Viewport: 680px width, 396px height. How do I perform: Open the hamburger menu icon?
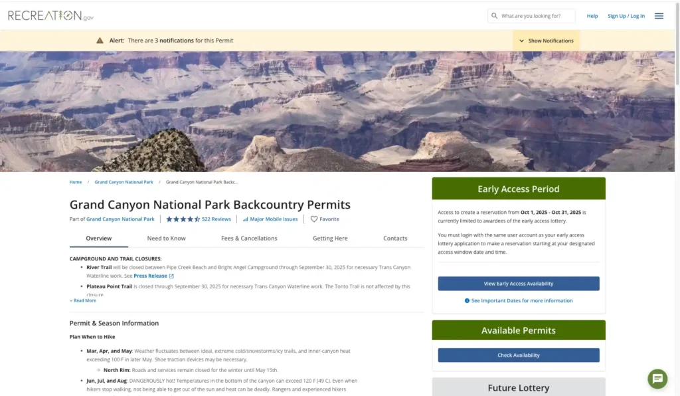coord(659,16)
